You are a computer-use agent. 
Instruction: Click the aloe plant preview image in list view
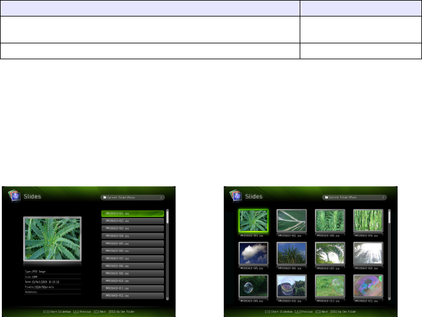click(53, 239)
